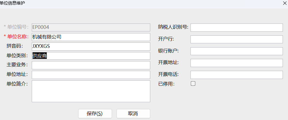Screen dimensions: 288x120
Task: Click the 取消 button
Action: point(133,113)
